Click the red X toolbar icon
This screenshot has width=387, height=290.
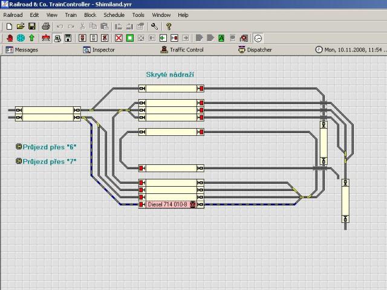(119, 38)
